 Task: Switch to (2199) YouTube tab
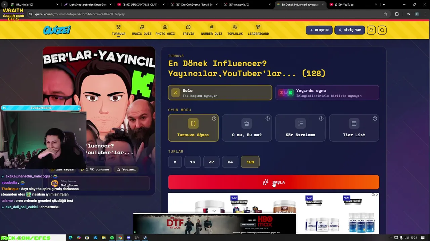(x=354, y=5)
